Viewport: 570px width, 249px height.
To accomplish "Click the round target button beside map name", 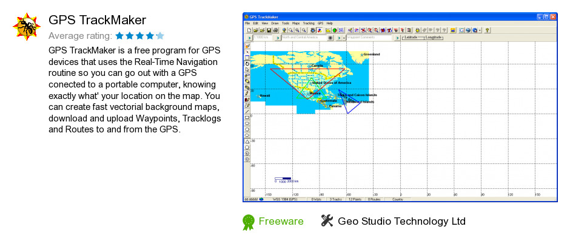I will pyautogui.click(x=330, y=38).
